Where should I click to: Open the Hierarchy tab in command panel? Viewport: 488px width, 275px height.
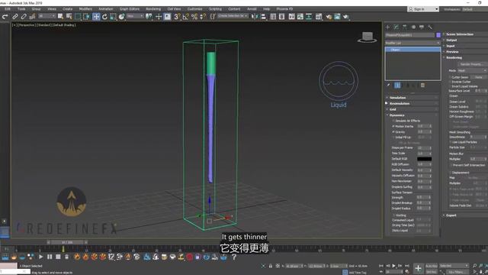[x=405, y=27]
